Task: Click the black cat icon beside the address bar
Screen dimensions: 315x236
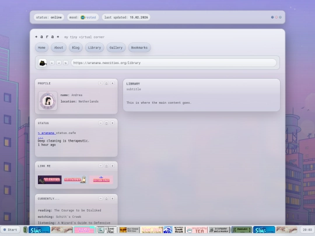Action: pos(43,63)
